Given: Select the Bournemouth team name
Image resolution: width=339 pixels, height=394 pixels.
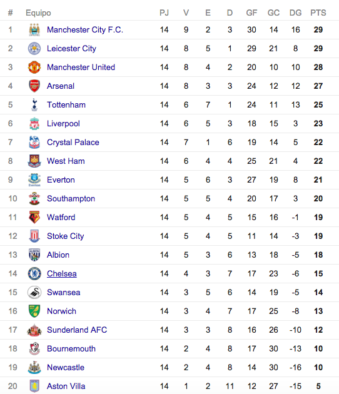Looking at the screenshot, I should (x=71, y=348).
